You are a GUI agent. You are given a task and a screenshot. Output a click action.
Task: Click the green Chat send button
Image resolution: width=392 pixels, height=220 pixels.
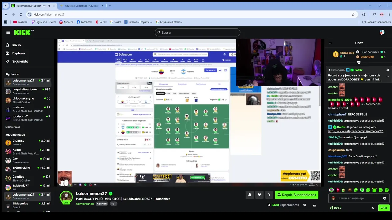click(384, 208)
